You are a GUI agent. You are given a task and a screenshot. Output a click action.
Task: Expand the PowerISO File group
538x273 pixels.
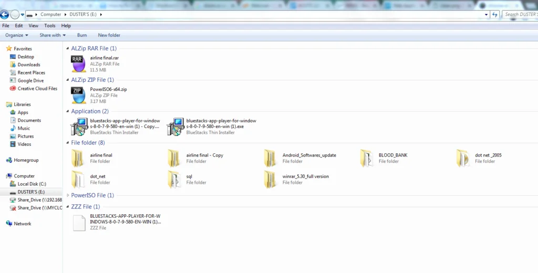[68, 195]
